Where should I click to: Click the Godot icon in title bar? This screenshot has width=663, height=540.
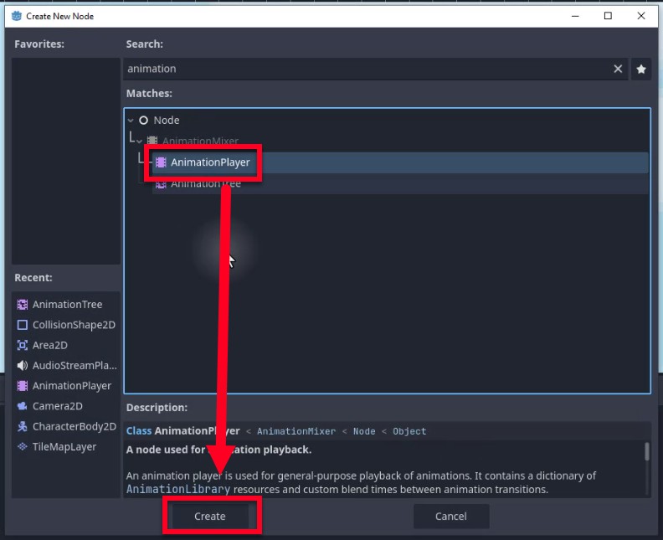point(17,16)
